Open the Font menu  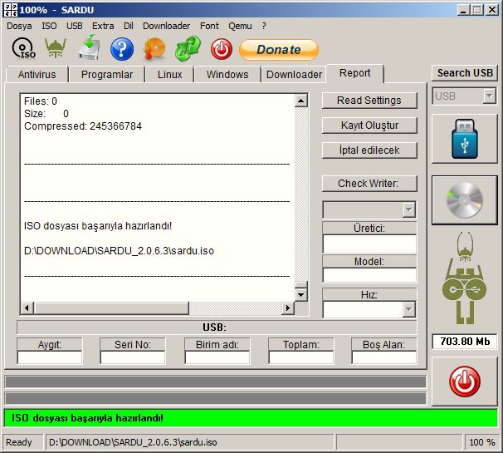coord(209,26)
